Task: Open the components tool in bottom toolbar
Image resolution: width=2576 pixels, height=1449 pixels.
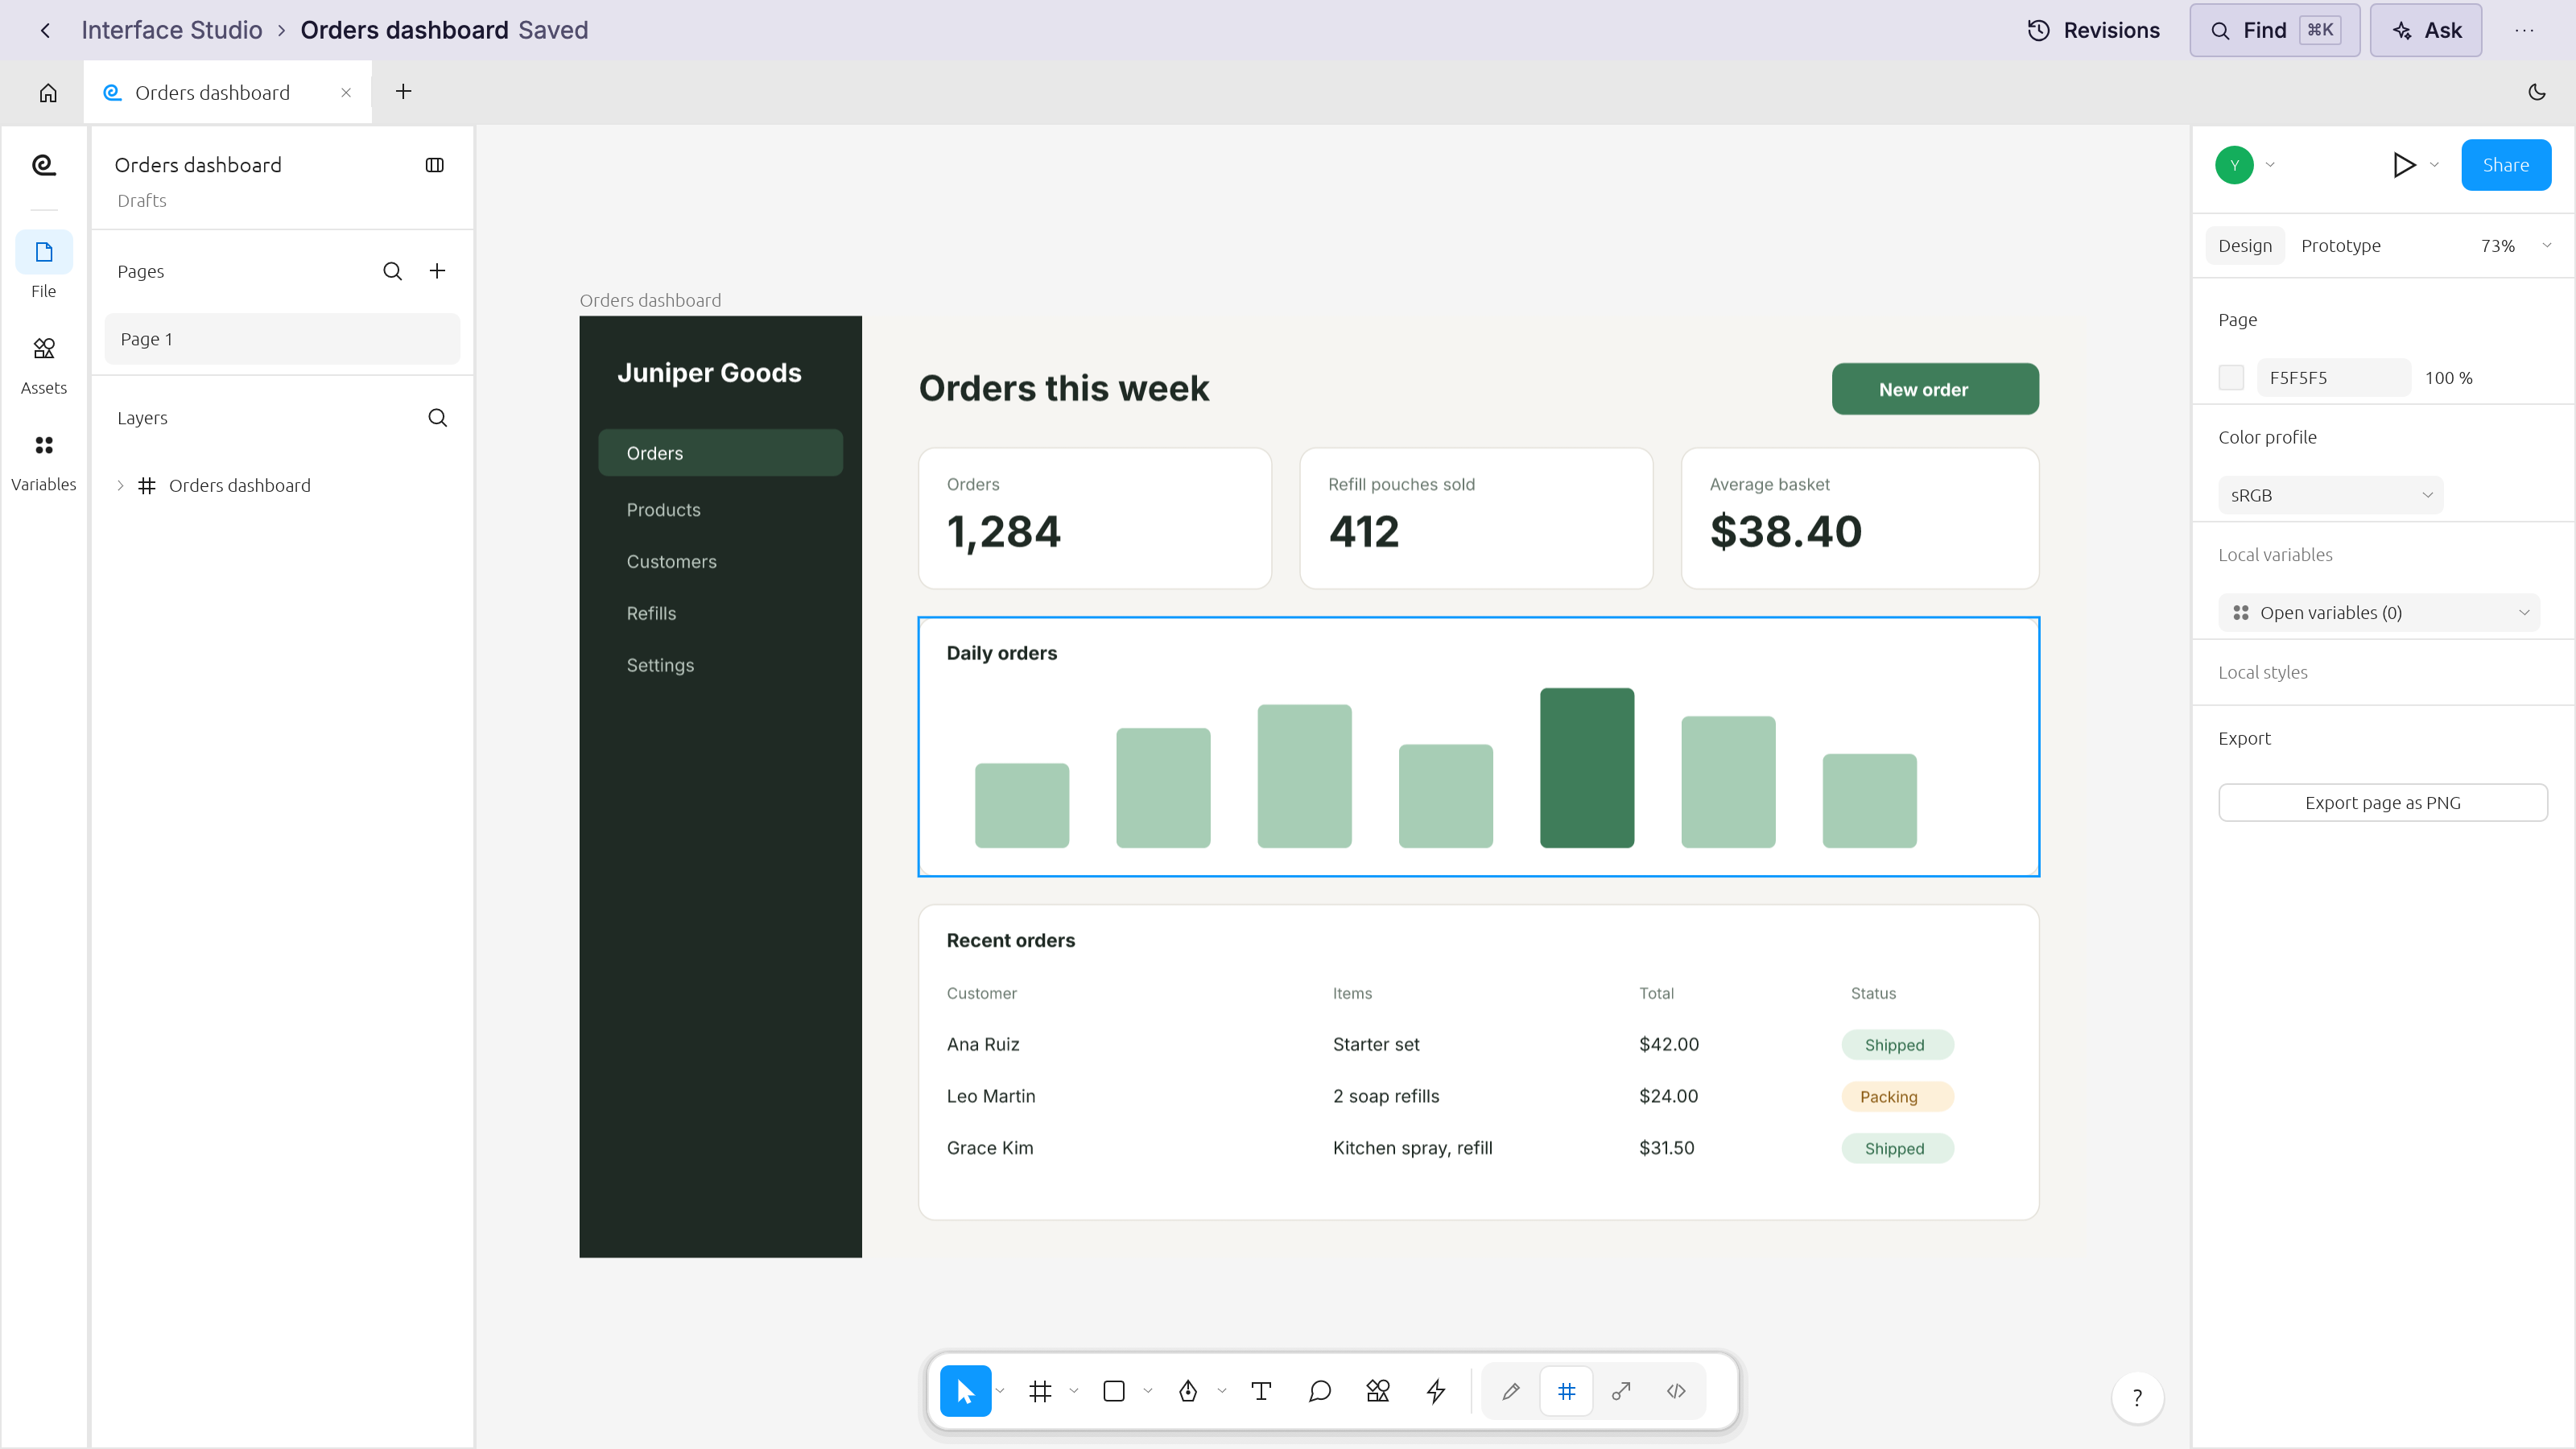Action: click(1378, 1391)
